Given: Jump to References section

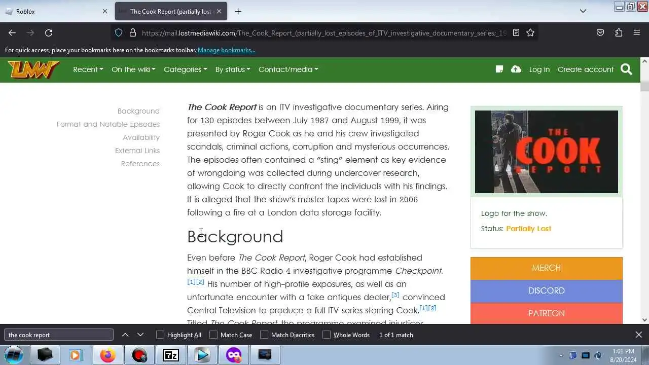Looking at the screenshot, I should [140, 164].
